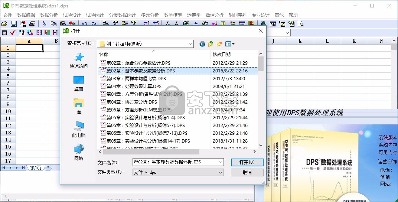Select row header 10
This screenshot has width=398, height=202.
[8, 111]
